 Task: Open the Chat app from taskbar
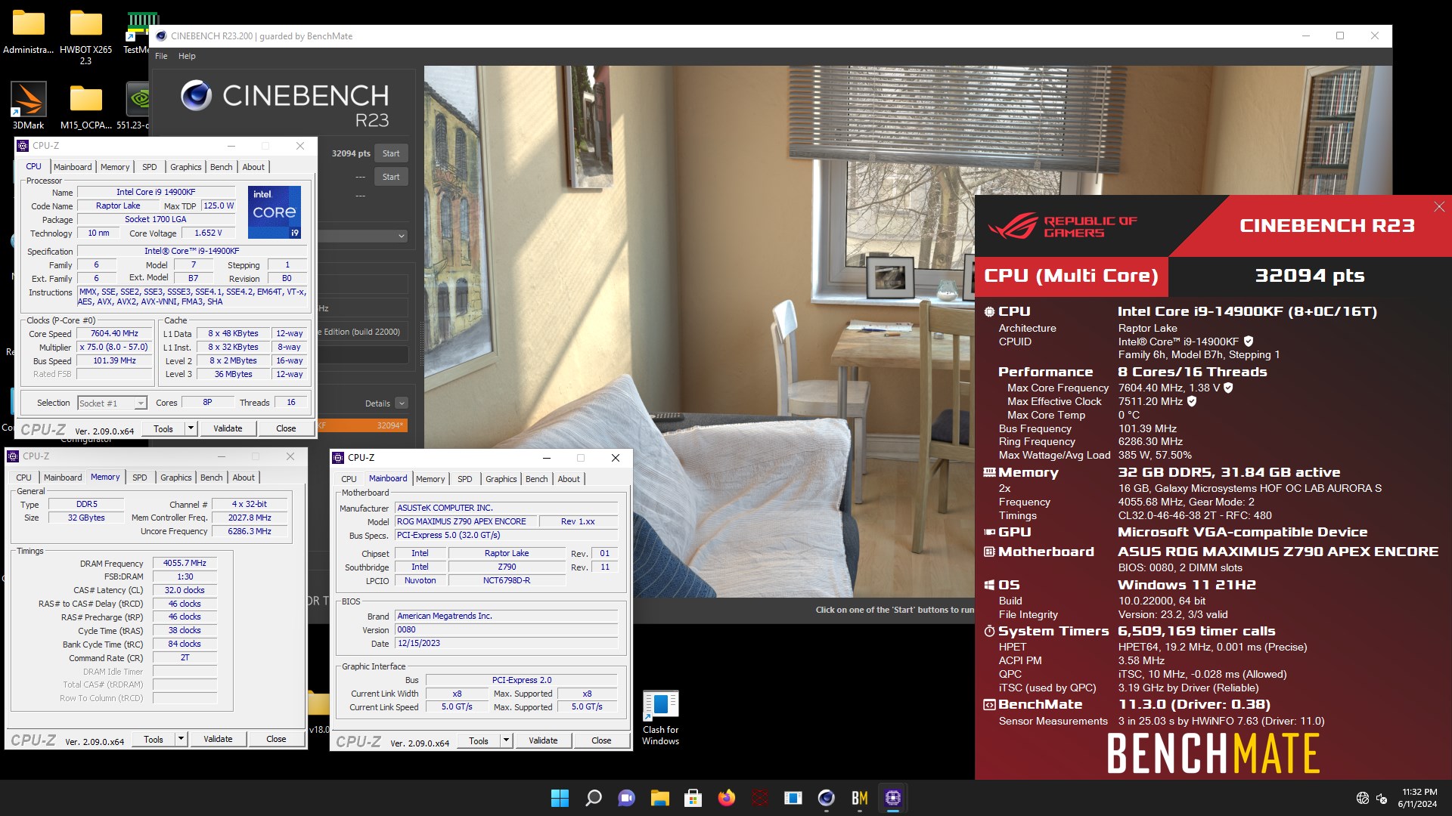click(x=627, y=798)
